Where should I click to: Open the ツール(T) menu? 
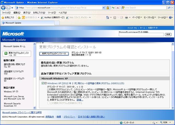tap(52, 13)
